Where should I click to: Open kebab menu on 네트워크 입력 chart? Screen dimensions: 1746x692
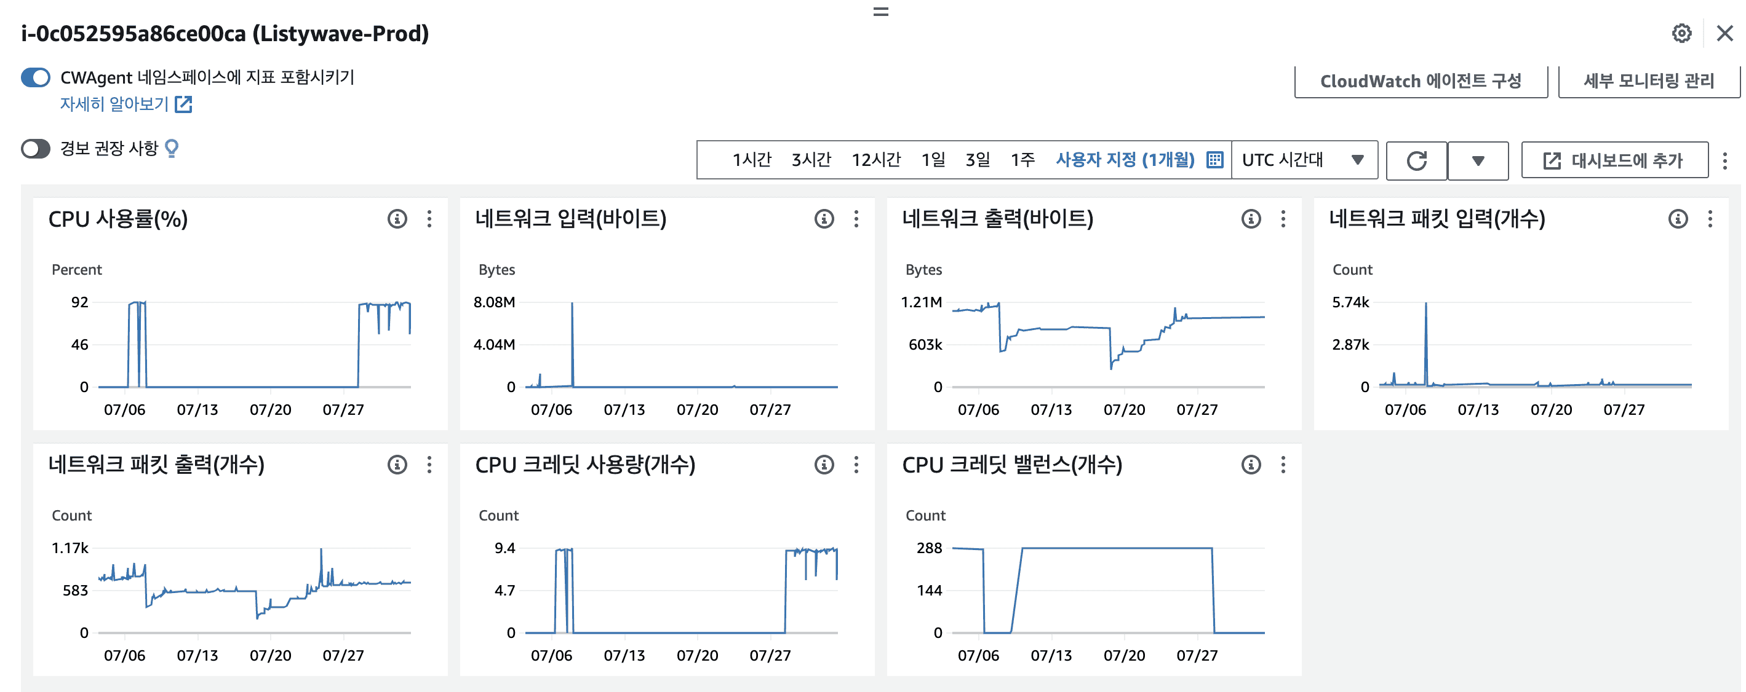856,219
